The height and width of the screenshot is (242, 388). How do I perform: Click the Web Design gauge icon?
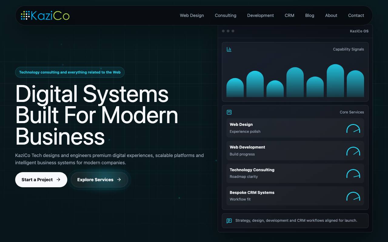click(x=353, y=128)
